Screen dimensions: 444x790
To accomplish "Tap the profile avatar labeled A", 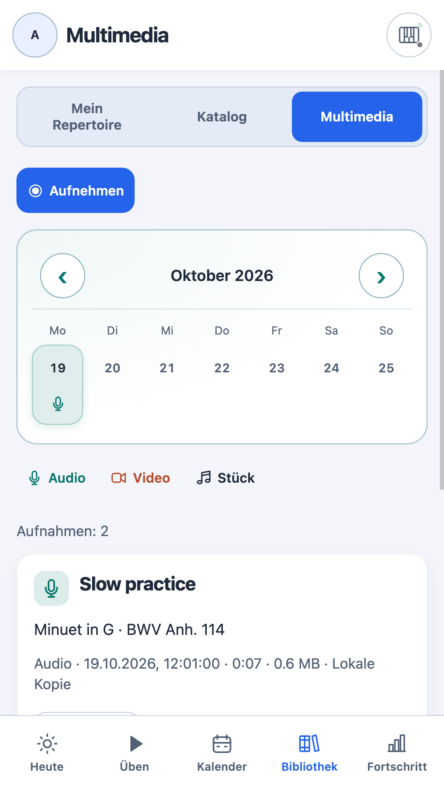I will [35, 35].
